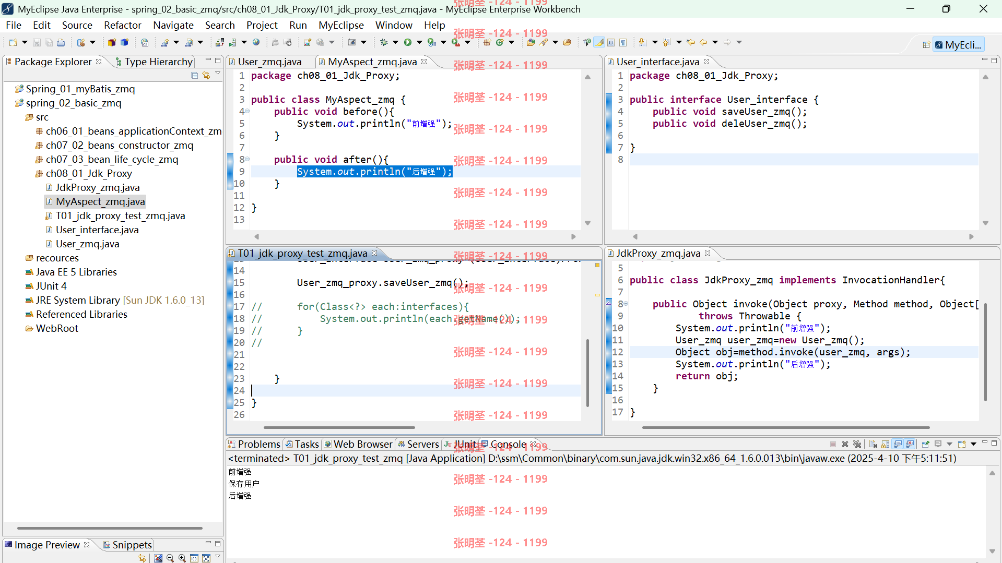Open the Source menu
This screenshot has width=1002, height=563.
click(77, 25)
